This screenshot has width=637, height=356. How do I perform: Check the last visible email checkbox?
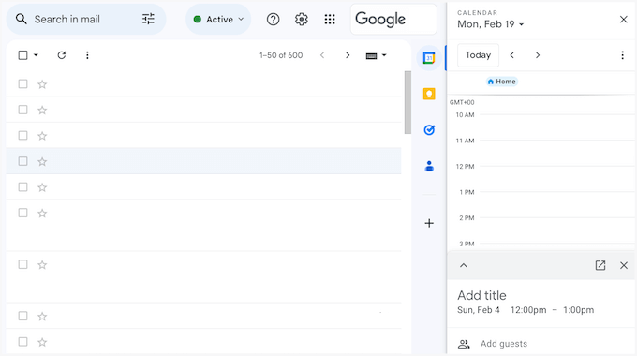pyautogui.click(x=22, y=342)
